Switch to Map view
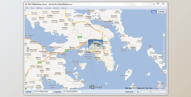 click(154, 12)
